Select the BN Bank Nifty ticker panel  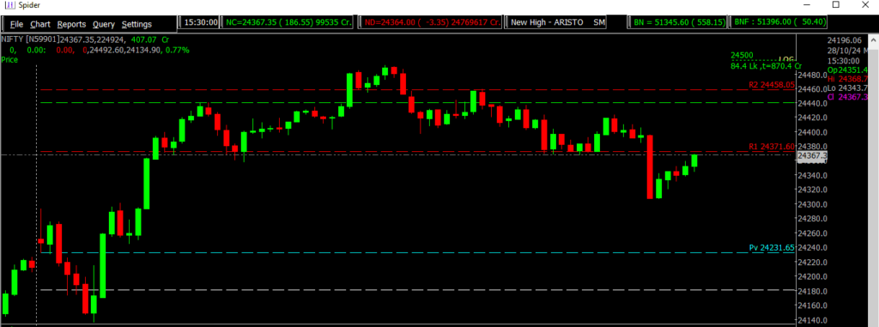pyautogui.click(x=679, y=22)
